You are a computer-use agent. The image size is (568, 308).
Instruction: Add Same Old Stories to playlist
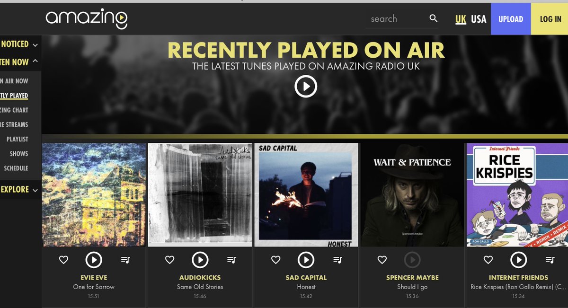(231, 260)
